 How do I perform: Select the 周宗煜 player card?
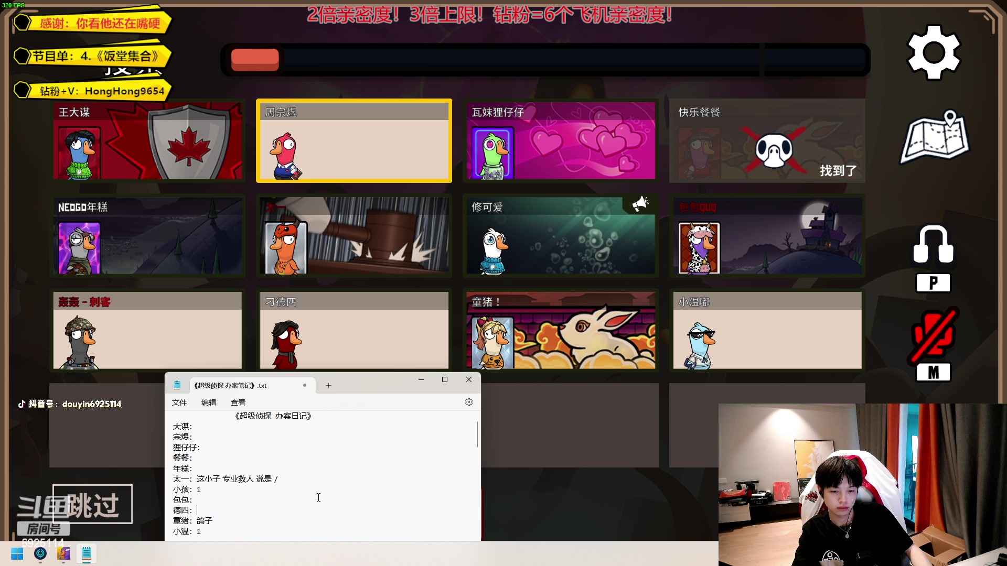click(x=354, y=140)
